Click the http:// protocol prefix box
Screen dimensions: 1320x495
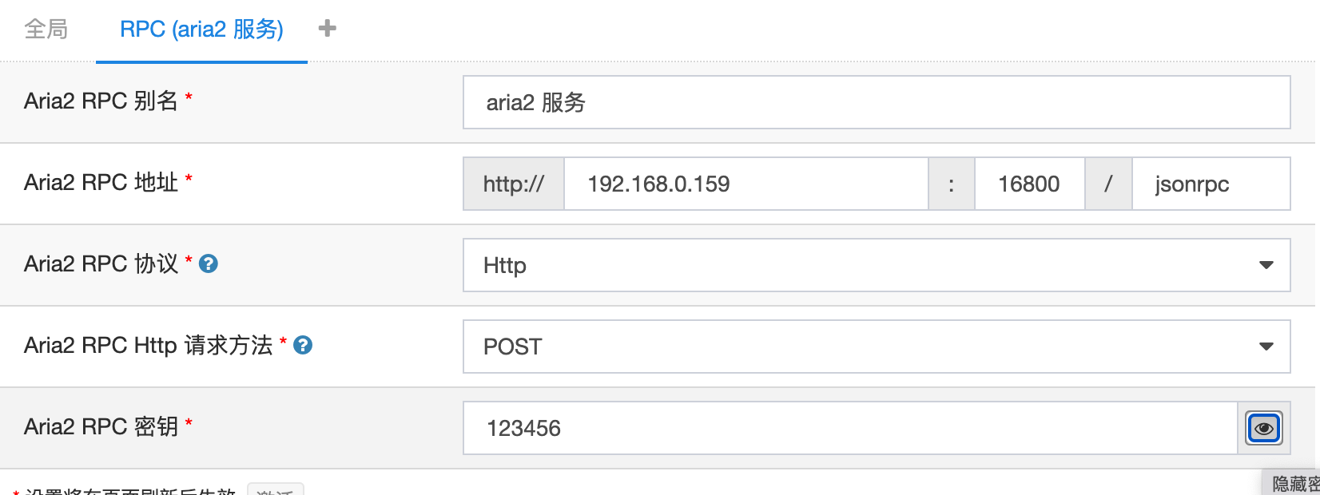pyautogui.click(x=514, y=184)
